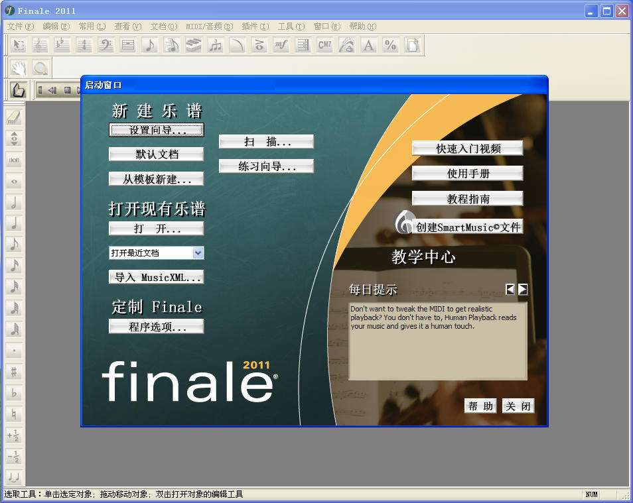Open the MIDI/音频 menu

point(210,27)
